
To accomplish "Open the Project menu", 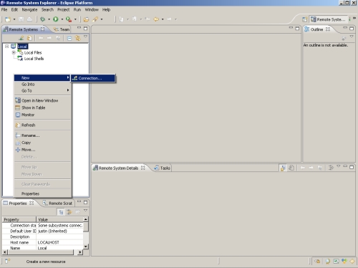I will coord(64,10).
